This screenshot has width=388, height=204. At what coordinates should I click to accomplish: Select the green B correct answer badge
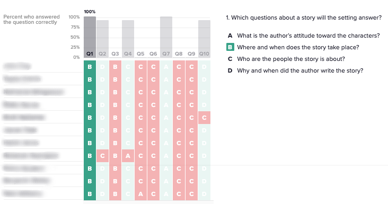230,47
